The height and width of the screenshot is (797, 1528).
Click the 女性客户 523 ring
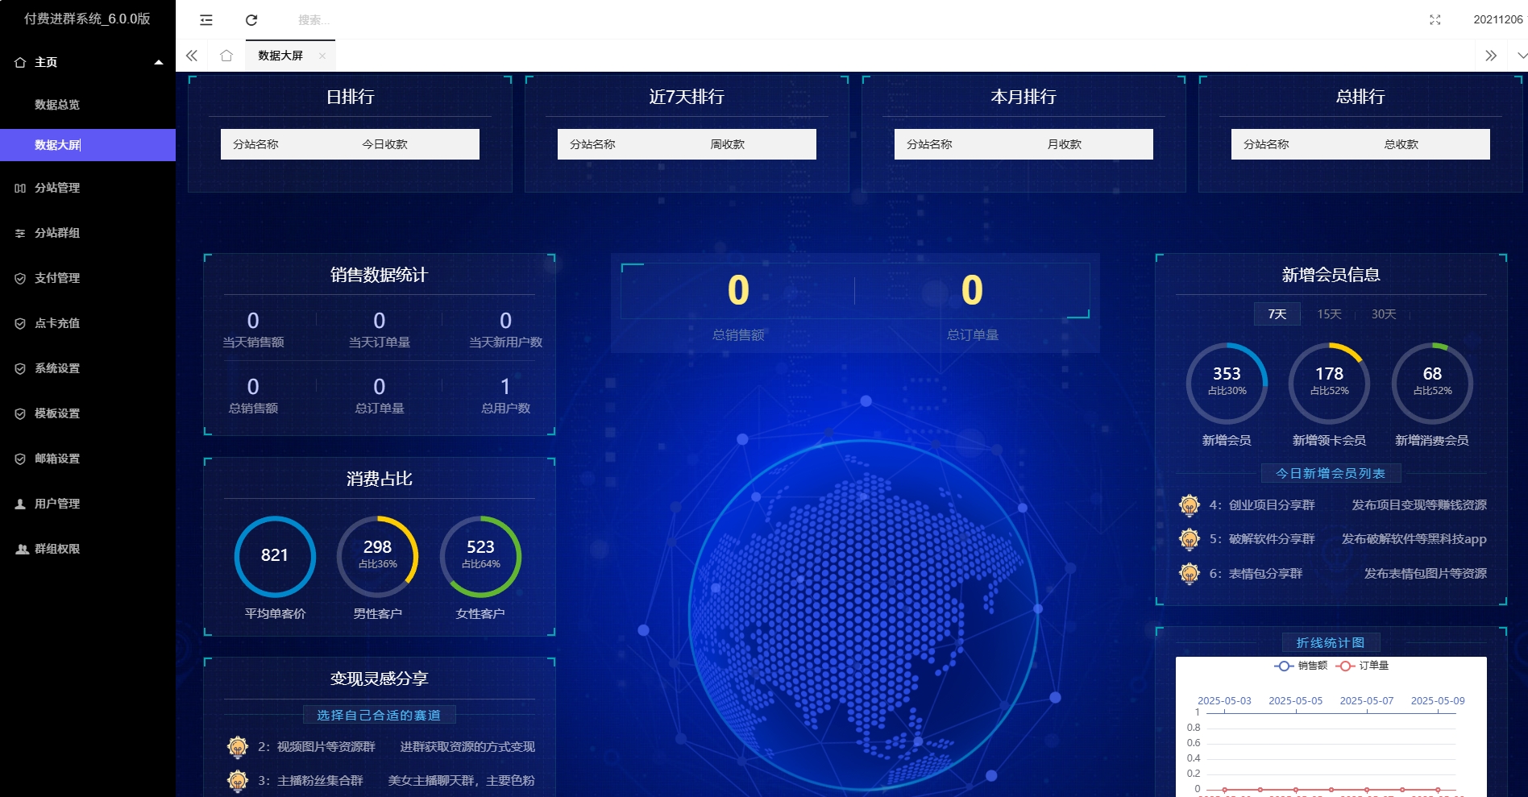tap(480, 556)
